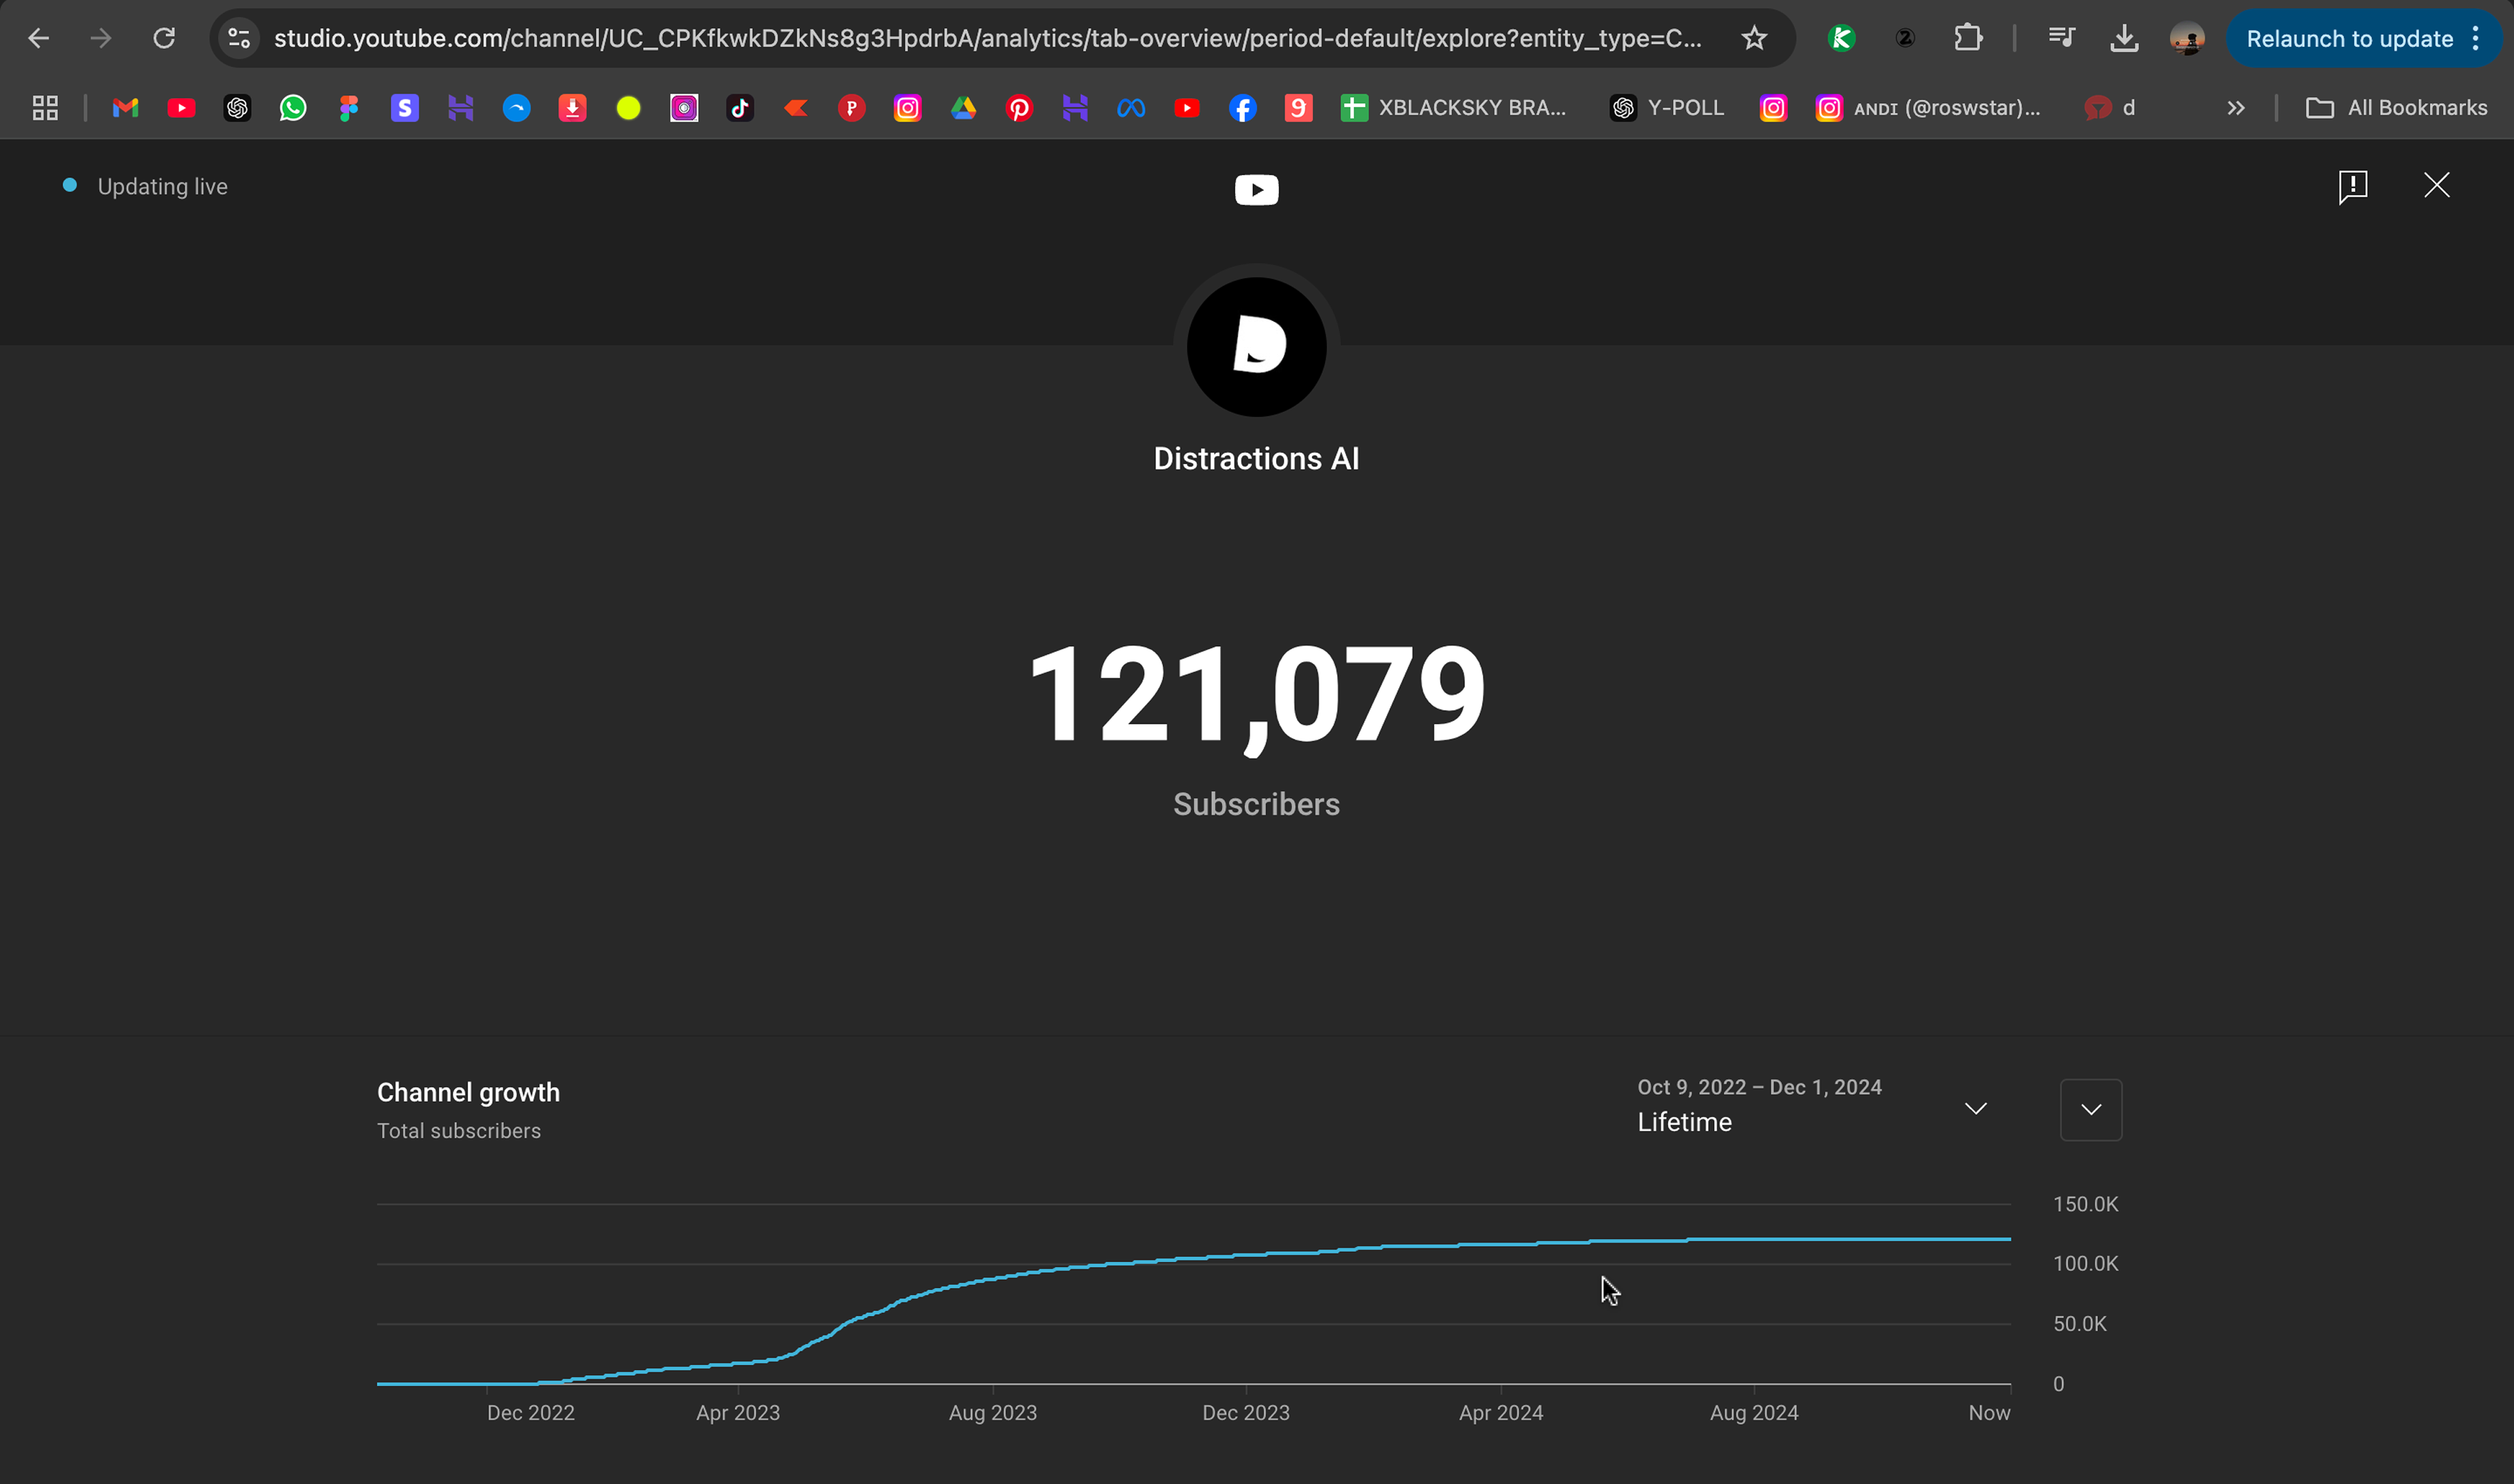Screen dimensions: 2514x1484
Task: Open the Figma bookmark
Action: (x=348, y=108)
